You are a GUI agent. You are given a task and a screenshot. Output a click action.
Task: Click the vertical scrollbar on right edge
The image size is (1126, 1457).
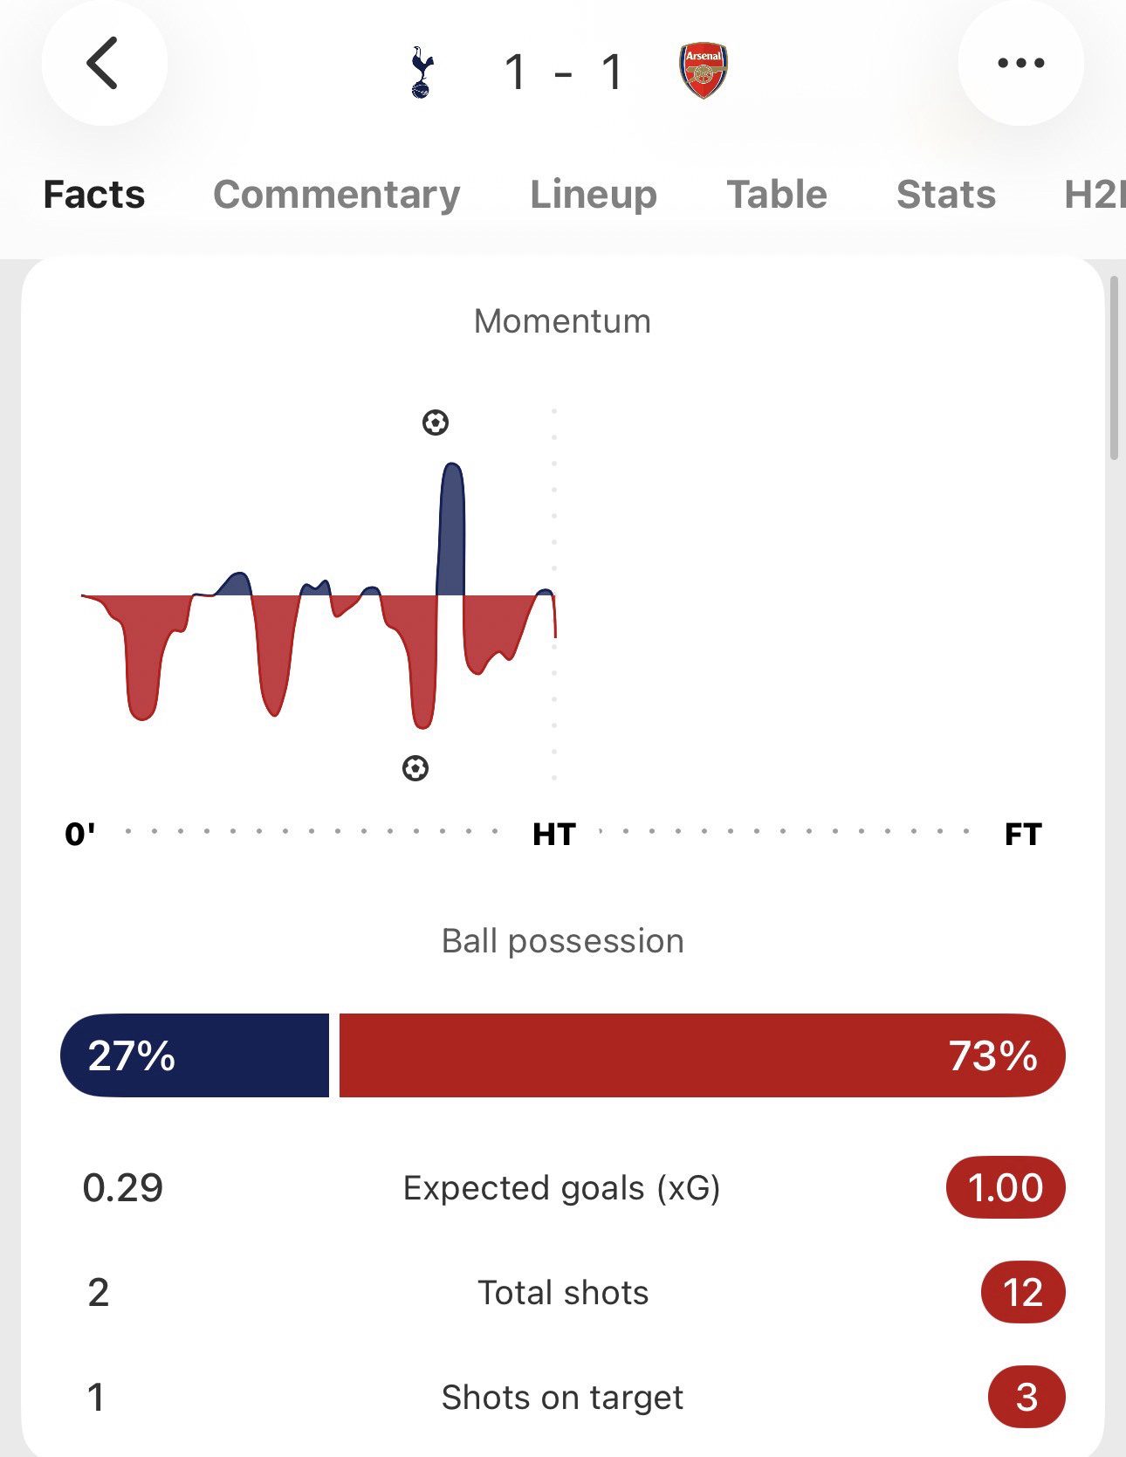click(1114, 367)
